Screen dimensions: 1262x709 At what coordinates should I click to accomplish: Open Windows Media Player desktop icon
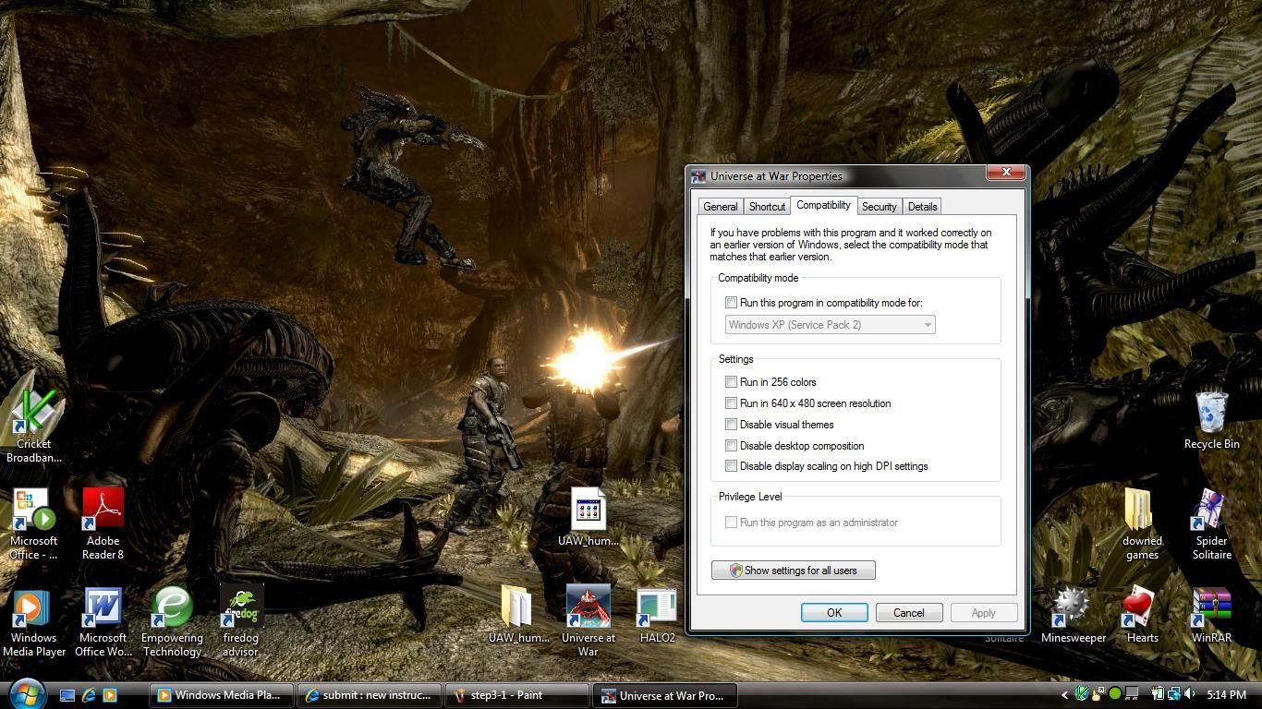(x=34, y=610)
